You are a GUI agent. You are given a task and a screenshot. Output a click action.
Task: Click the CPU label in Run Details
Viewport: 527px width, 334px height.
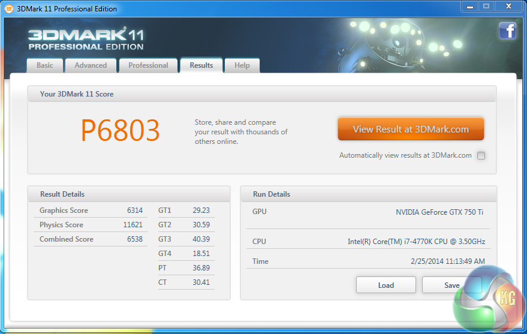coord(259,242)
